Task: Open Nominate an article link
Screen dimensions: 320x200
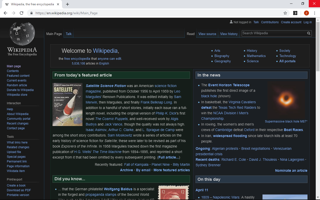Action: point(291,170)
